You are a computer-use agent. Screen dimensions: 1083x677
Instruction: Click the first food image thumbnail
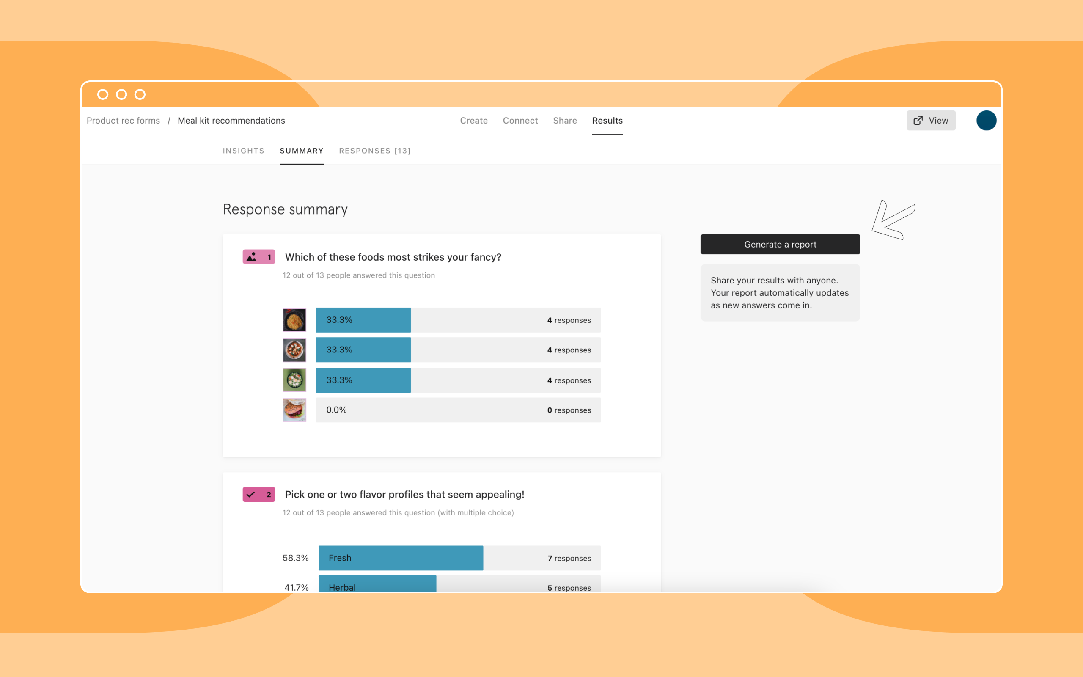295,319
